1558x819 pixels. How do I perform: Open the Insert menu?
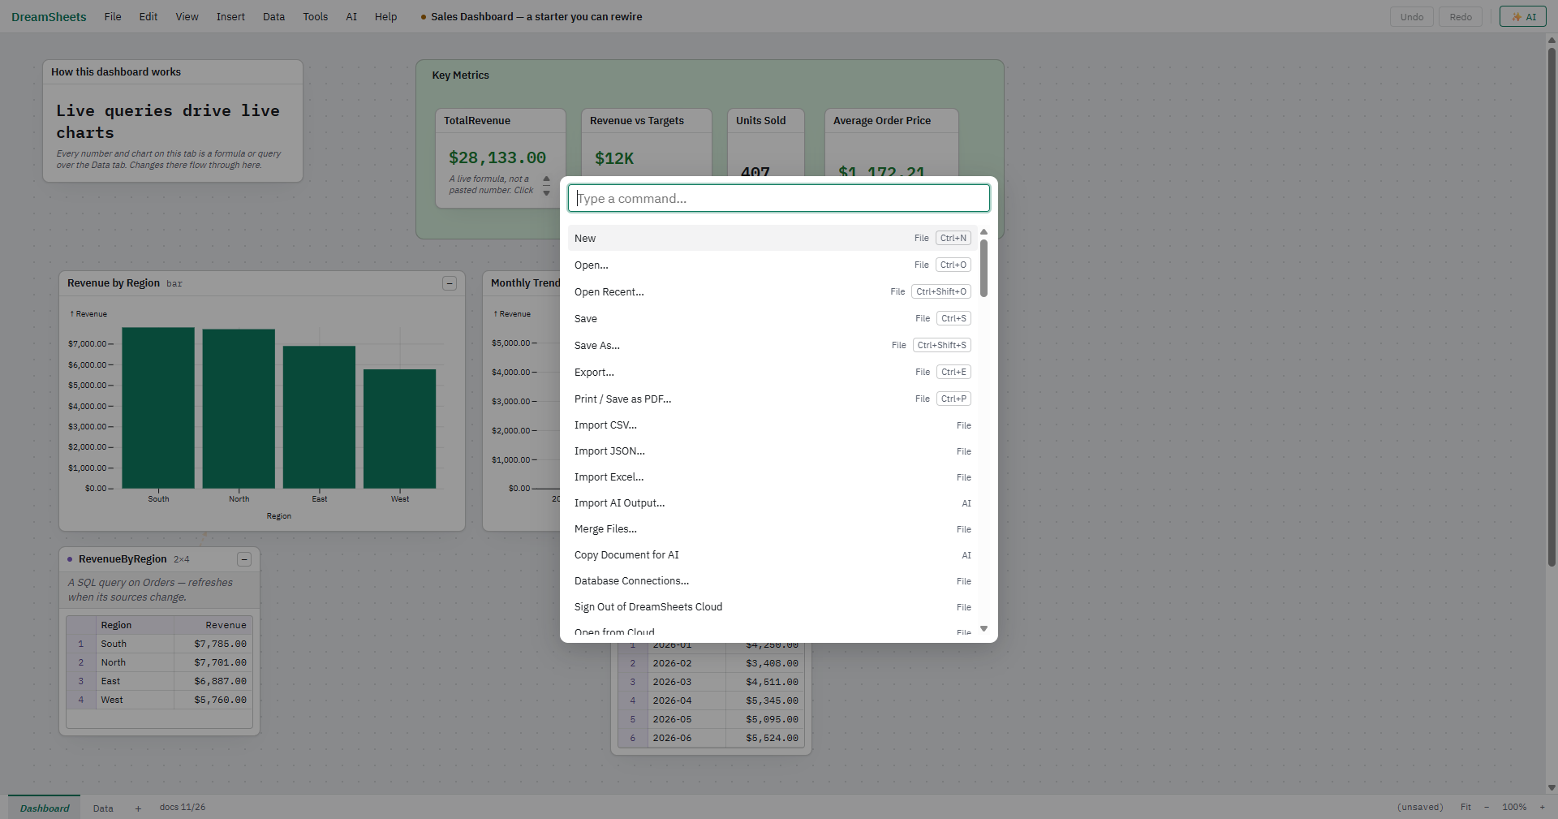coord(230,16)
